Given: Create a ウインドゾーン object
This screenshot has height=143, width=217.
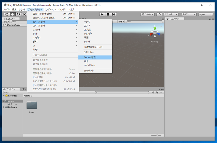Looking at the screenshot, I should pos(95,65).
